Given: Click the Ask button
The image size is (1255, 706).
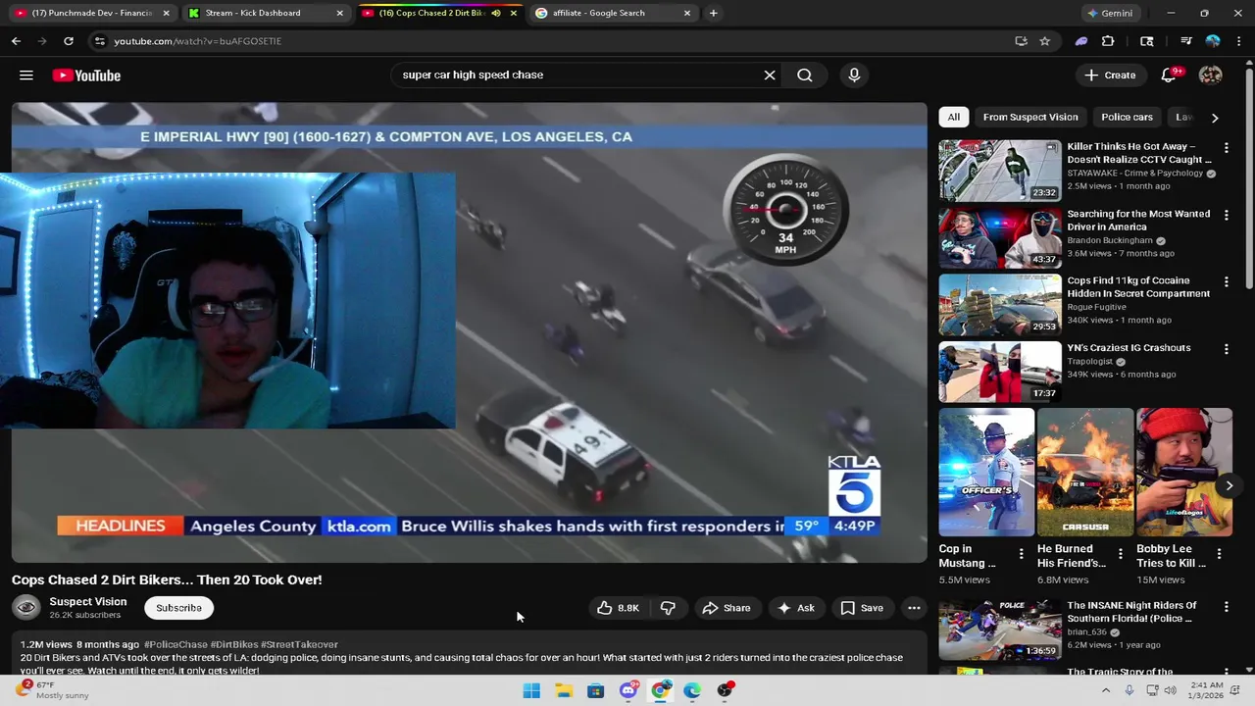Looking at the screenshot, I should pos(796,608).
